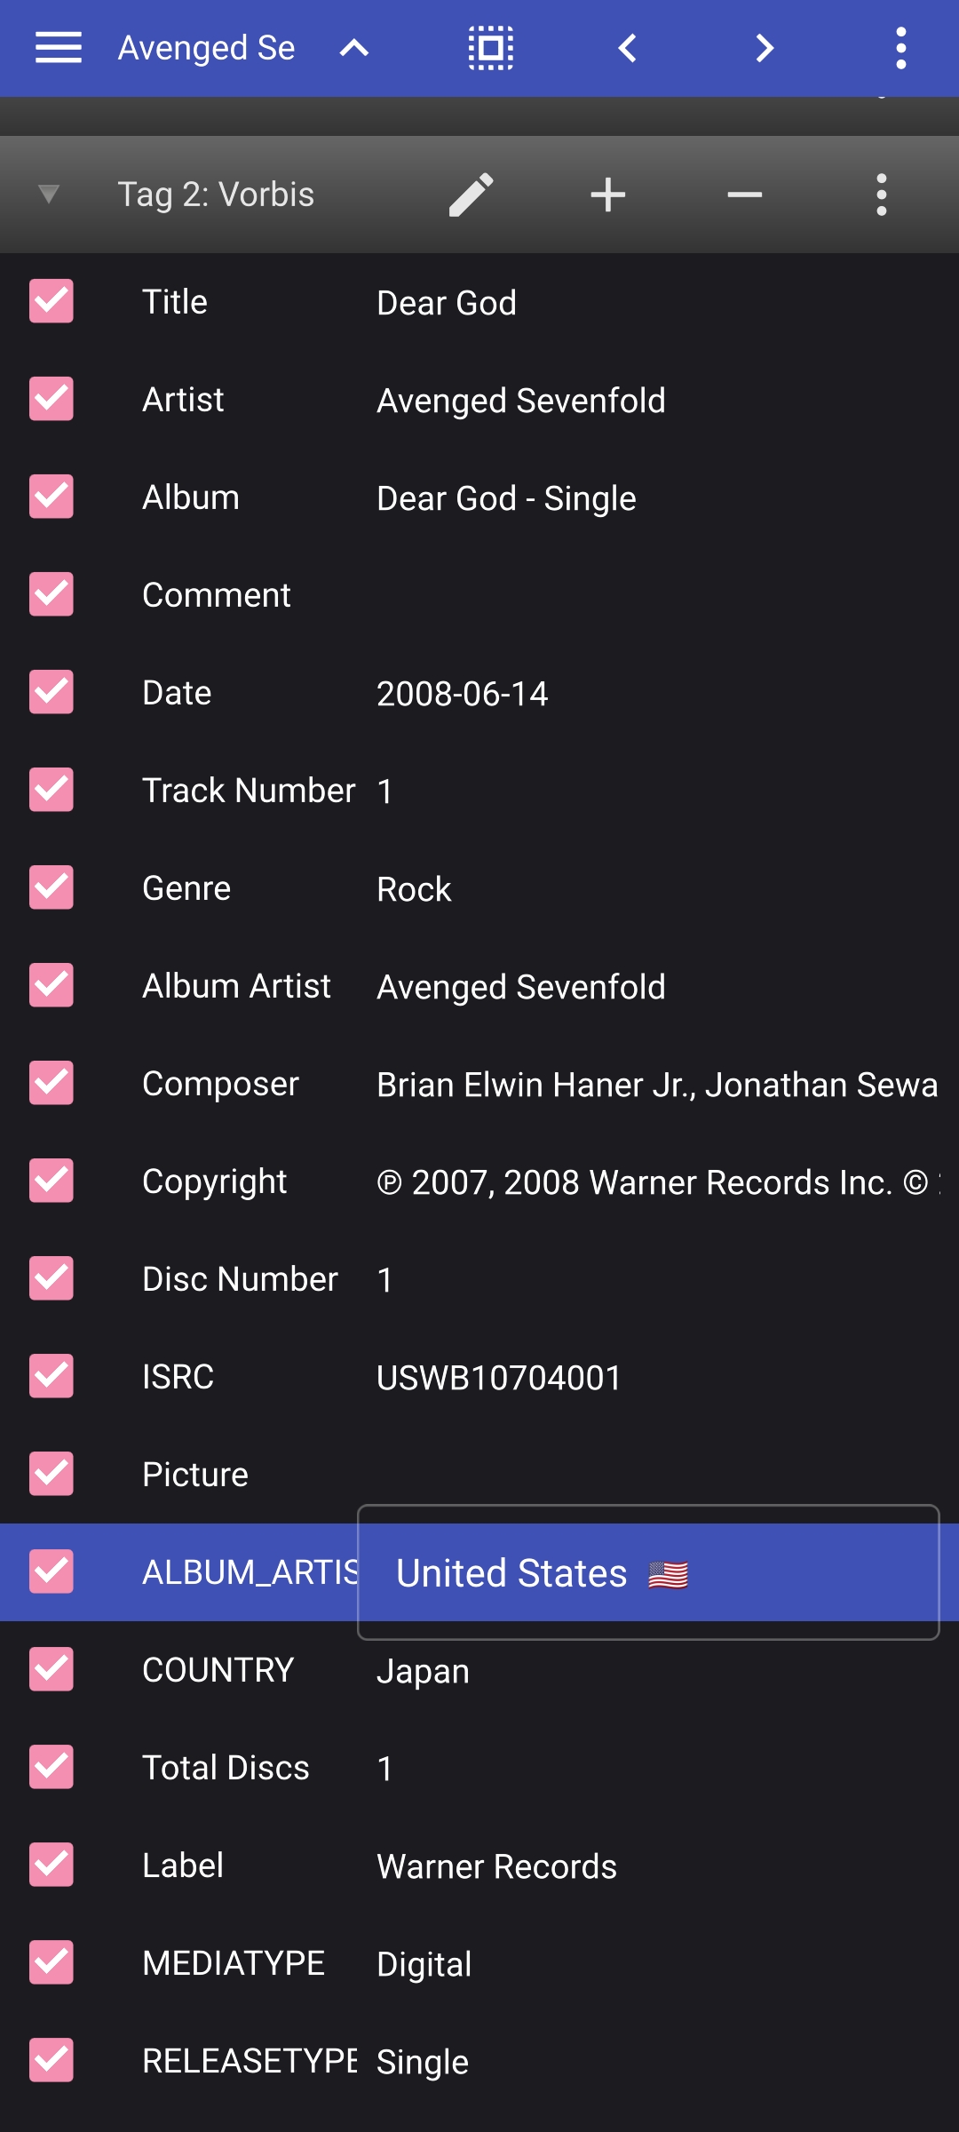The height and width of the screenshot is (2132, 959).
Task: Collapse file list with up chevron
Action: point(354,48)
